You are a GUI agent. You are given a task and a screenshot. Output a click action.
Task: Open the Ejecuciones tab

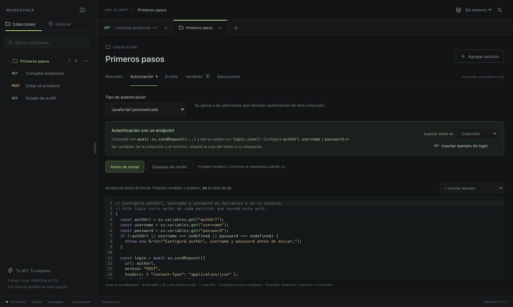coord(228,76)
